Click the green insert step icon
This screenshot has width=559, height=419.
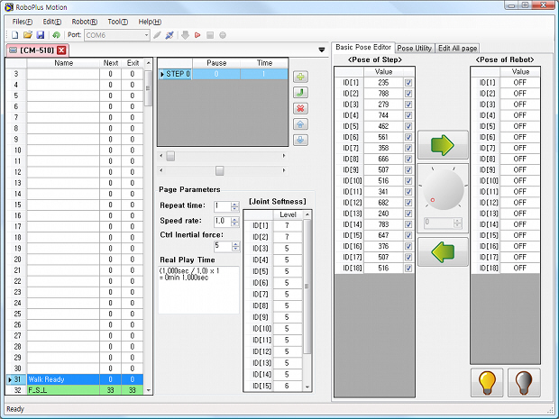click(x=300, y=93)
